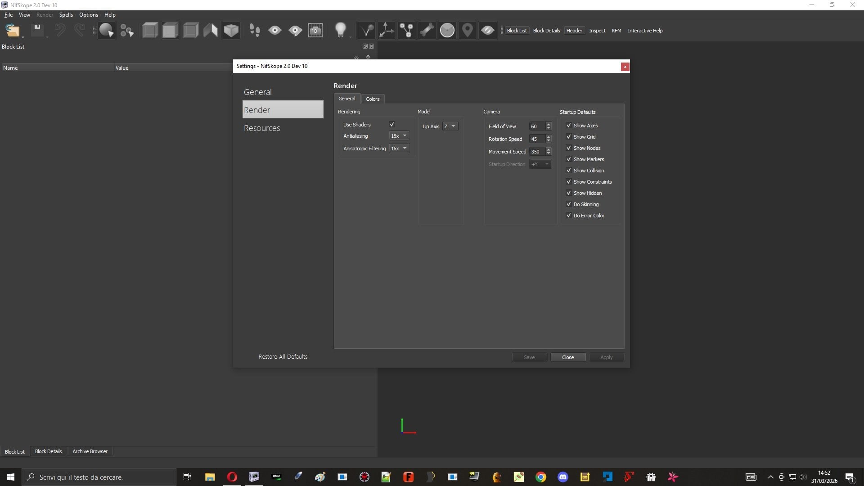Uncheck Show Nodes startup default
The width and height of the screenshot is (864, 486).
tap(569, 148)
